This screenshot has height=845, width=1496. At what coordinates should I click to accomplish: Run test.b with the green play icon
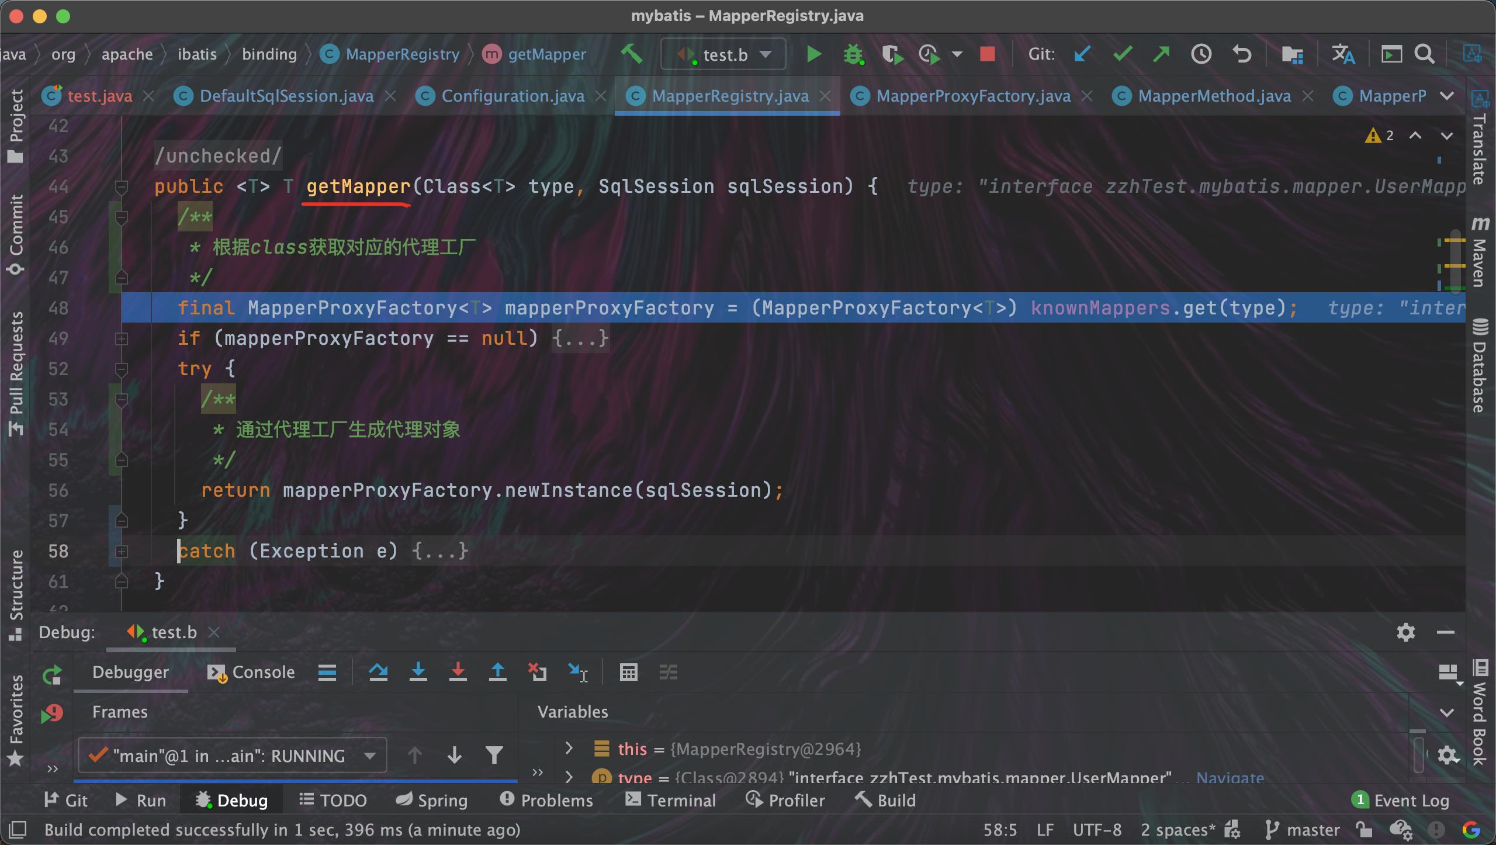click(813, 54)
